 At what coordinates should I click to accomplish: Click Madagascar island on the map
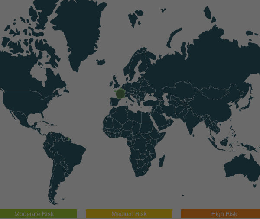pos(162,161)
